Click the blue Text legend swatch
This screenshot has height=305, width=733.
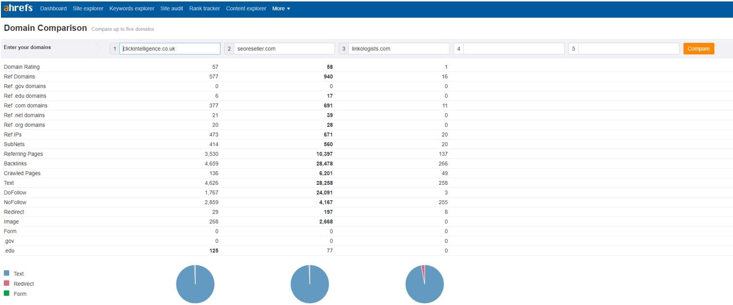pos(7,273)
